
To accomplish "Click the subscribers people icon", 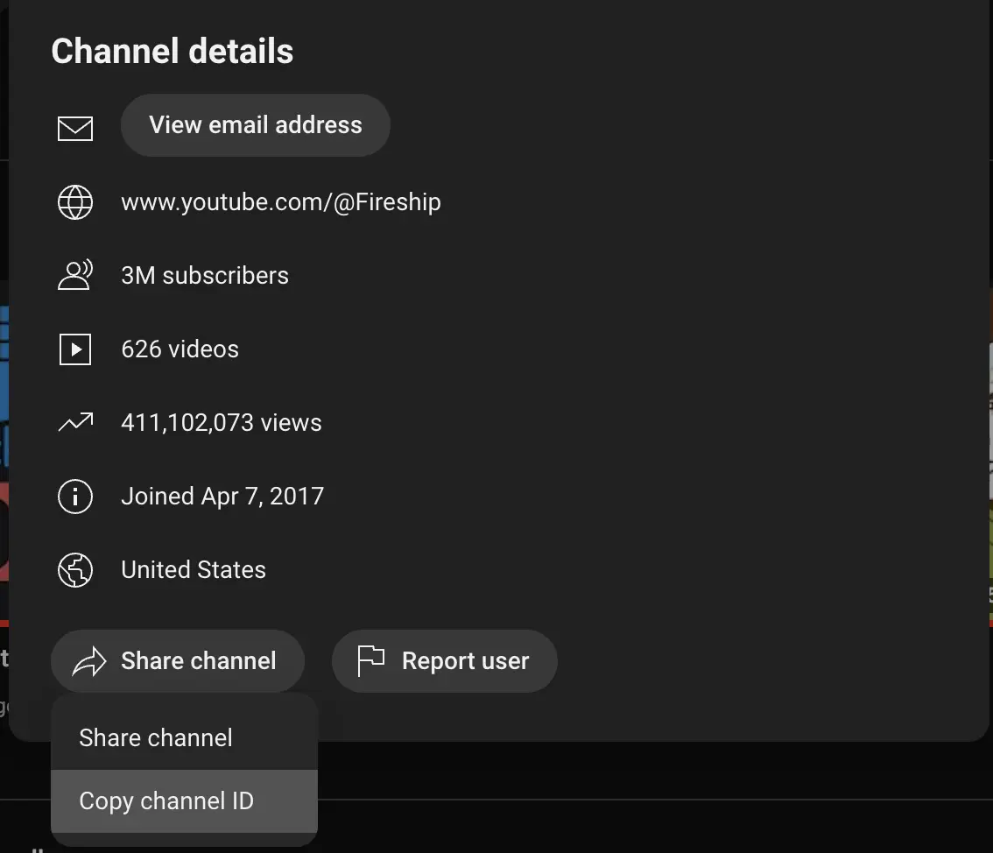I will [75, 275].
